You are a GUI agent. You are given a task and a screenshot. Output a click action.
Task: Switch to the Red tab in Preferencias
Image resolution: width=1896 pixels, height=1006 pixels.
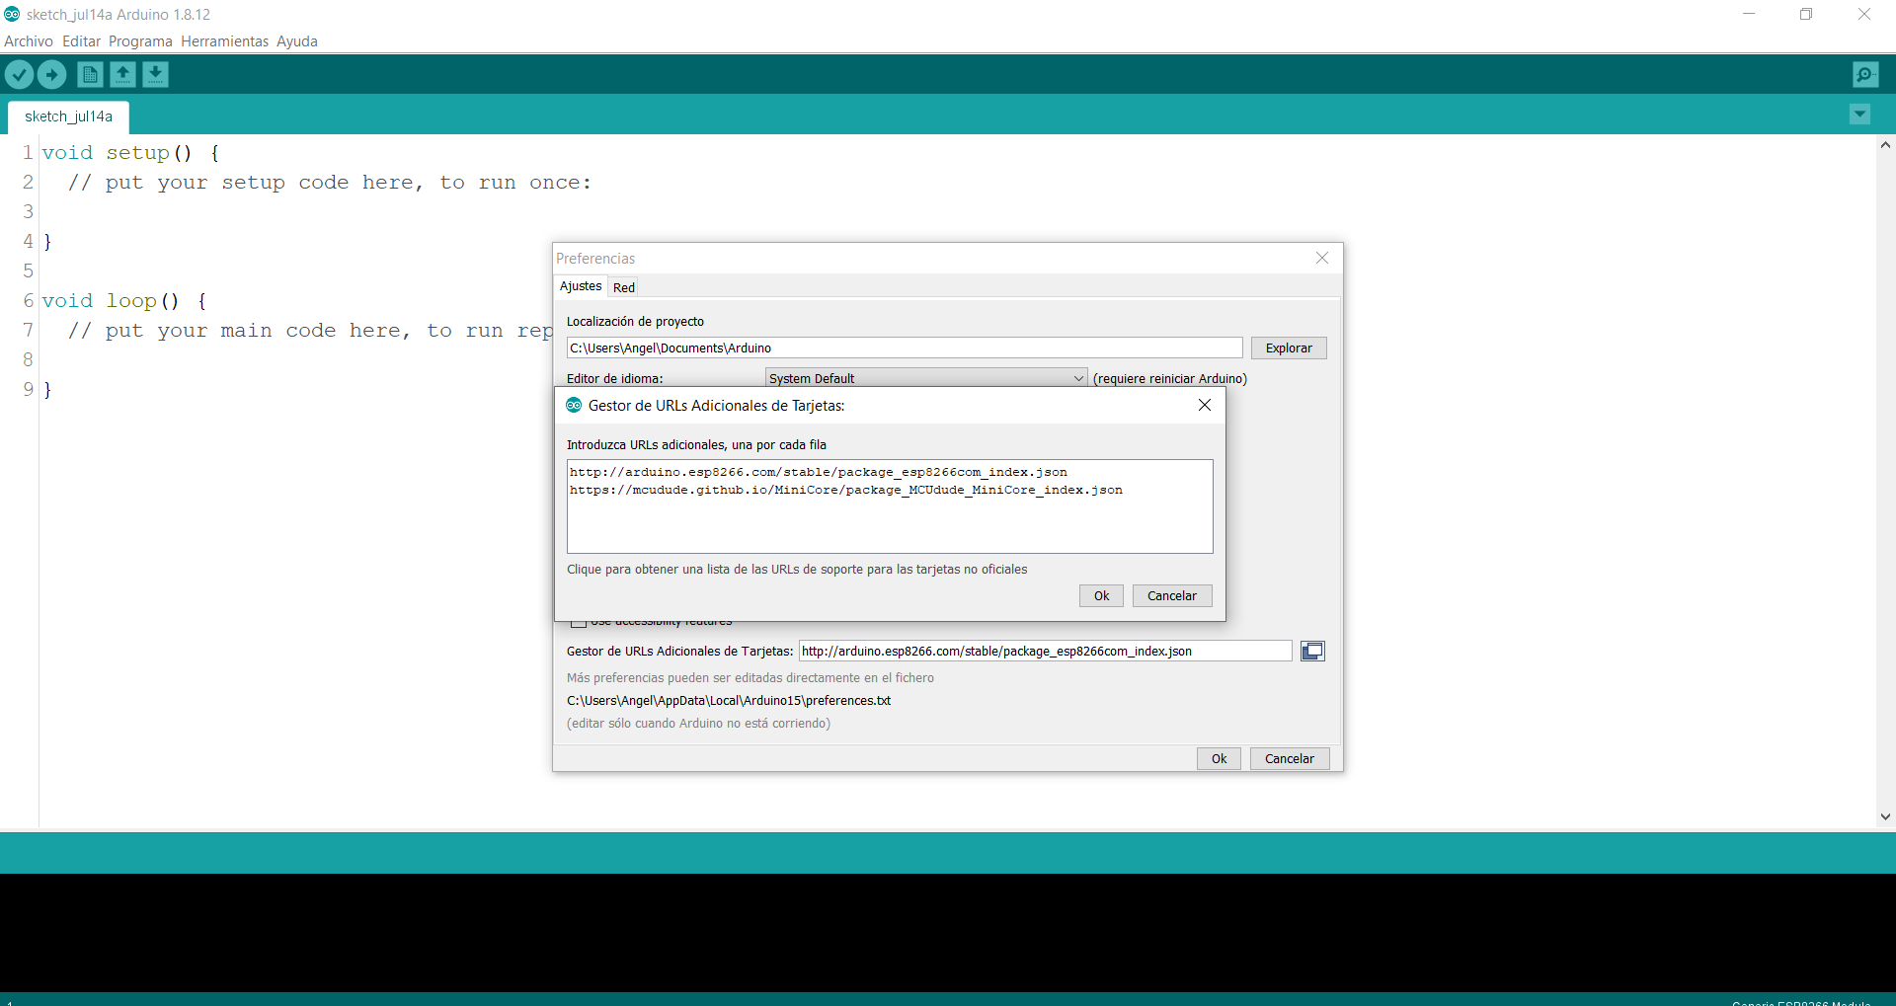point(624,287)
